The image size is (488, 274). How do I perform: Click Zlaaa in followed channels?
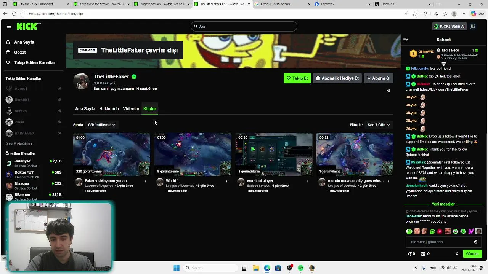click(x=34, y=122)
